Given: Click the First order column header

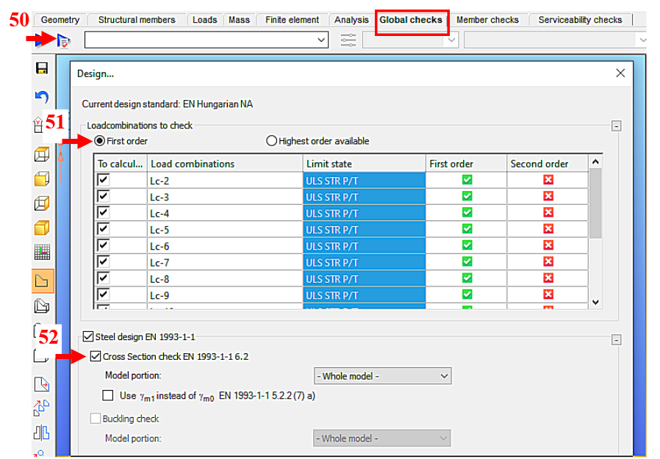Looking at the screenshot, I should coord(467,164).
